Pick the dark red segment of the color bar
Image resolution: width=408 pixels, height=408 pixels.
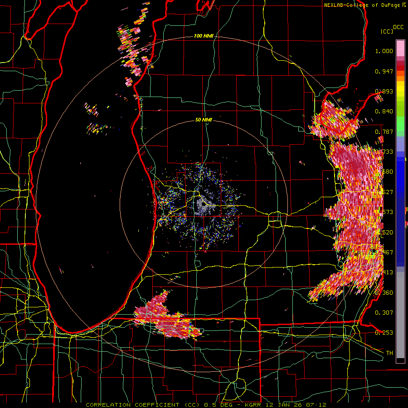click(400, 68)
